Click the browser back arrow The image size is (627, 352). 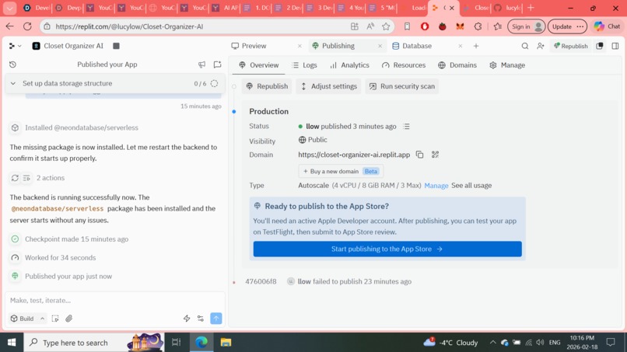coord(9,26)
